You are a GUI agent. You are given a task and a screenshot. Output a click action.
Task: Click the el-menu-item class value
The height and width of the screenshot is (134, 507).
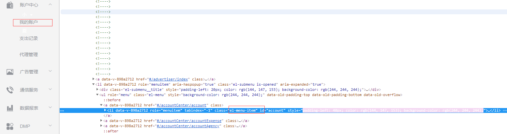(243, 110)
